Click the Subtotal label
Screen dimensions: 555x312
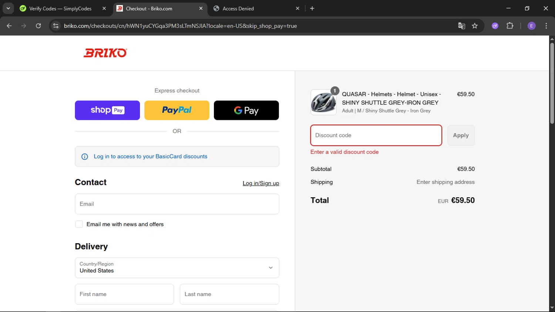(x=321, y=169)
